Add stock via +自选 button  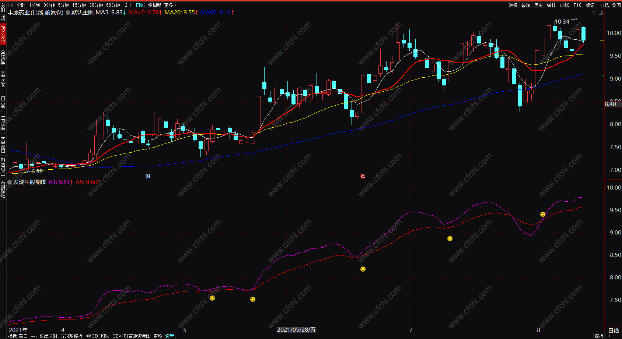pyautogui.click(x=603, y=5)
